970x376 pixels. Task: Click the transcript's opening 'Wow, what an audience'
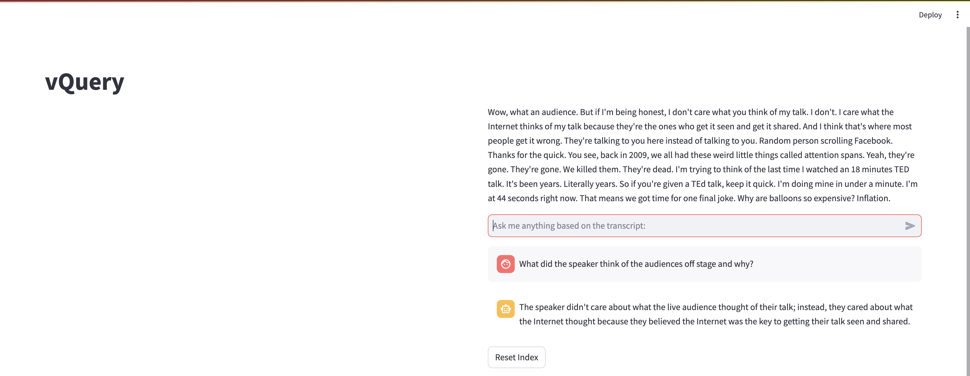click(x=532, y=112)
